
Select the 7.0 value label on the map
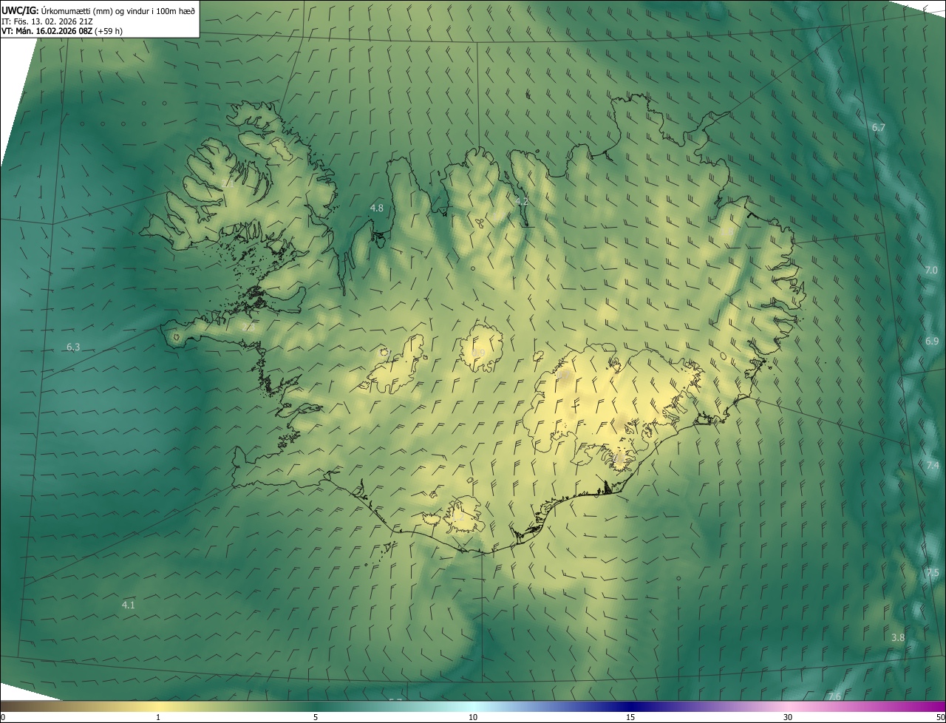[x=931, y=271]
